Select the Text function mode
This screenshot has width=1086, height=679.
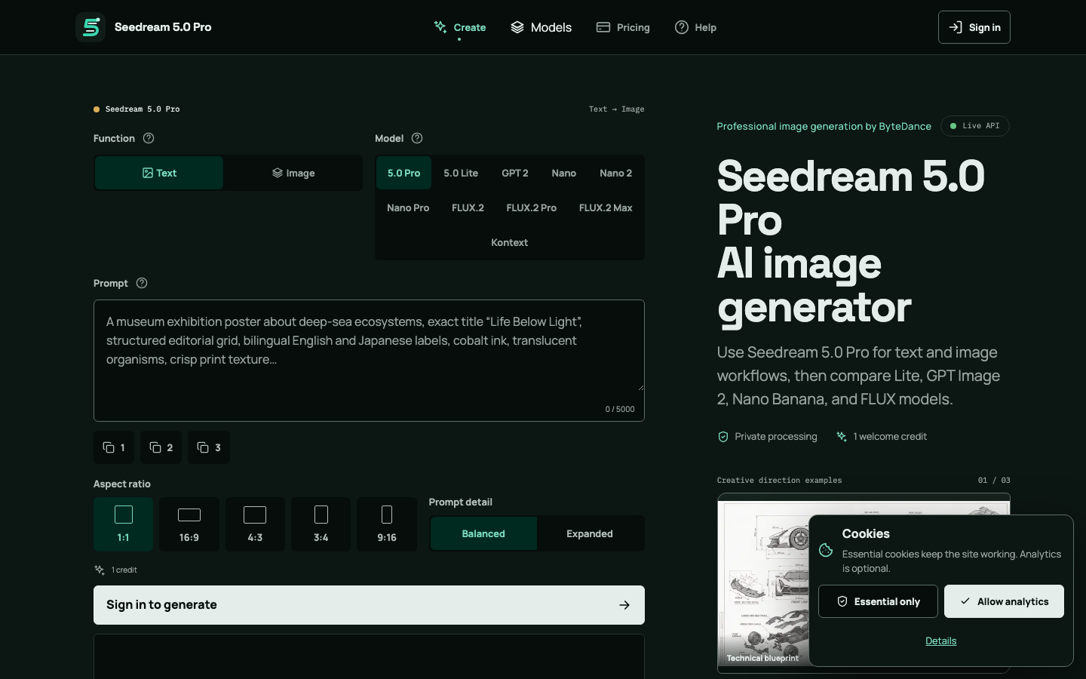coord(159,173)
